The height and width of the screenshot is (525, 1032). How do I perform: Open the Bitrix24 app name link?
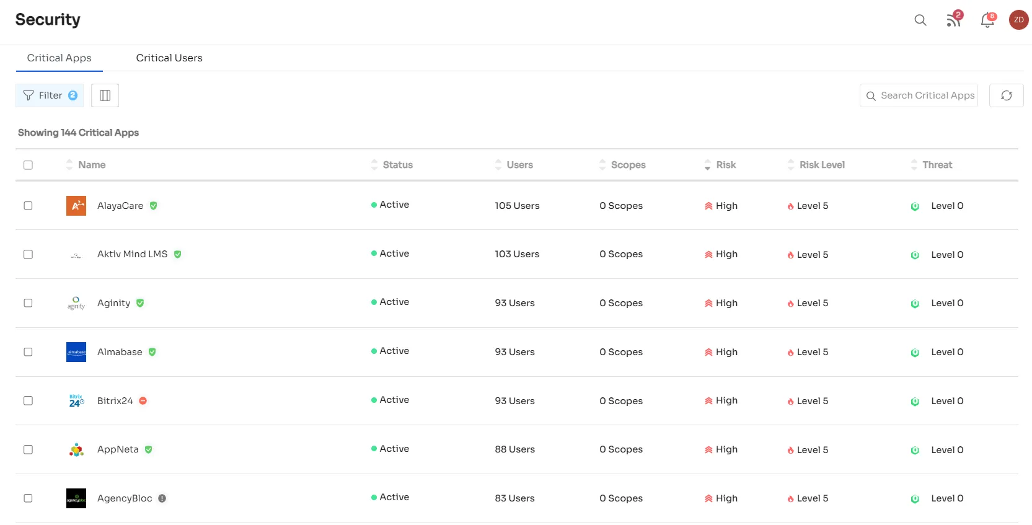click(115, 401)
